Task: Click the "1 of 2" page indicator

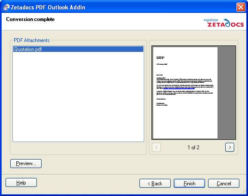Action: (x=193, y=148)
